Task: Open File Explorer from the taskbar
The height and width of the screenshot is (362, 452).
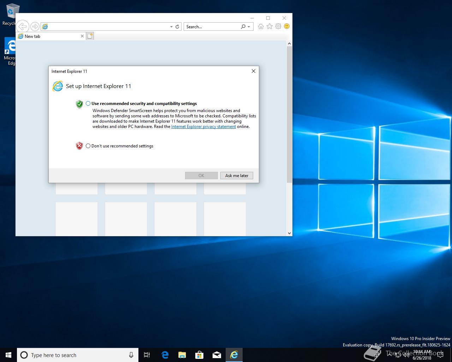Action: pos(182,355)
